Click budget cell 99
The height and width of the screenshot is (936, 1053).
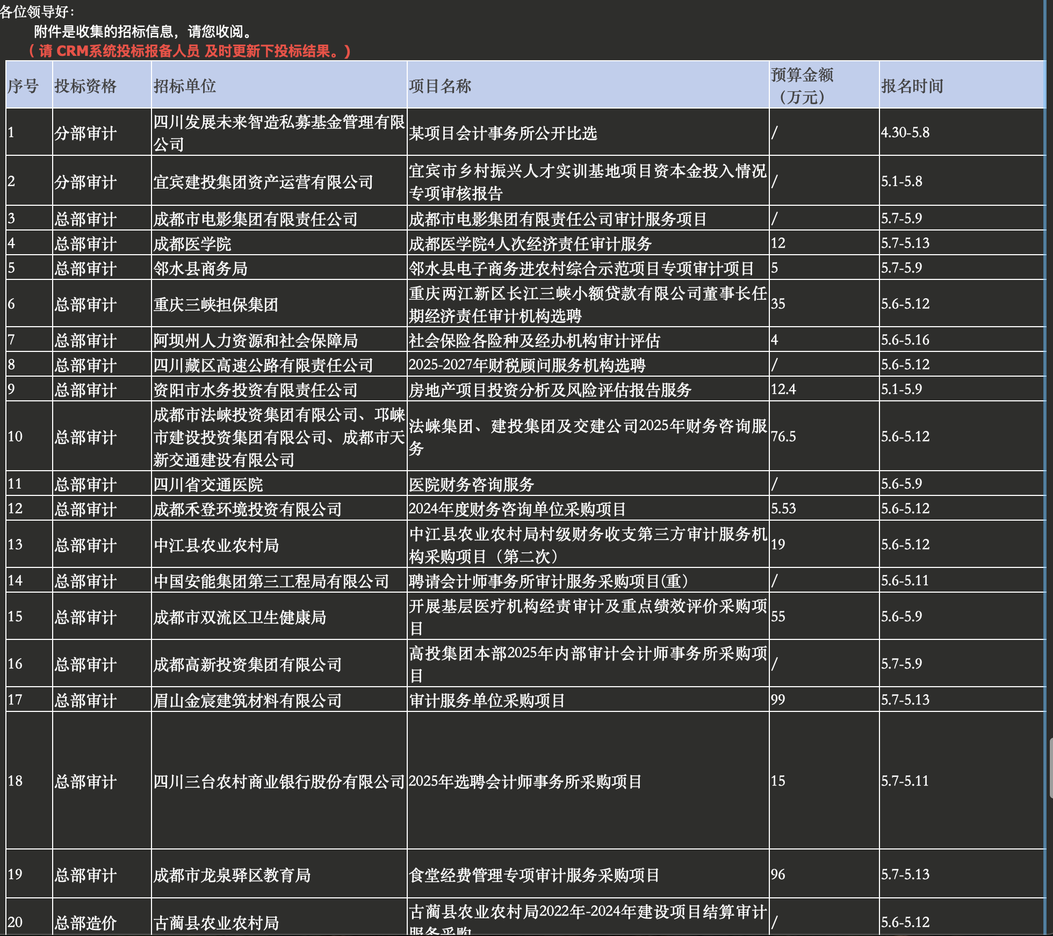tap(824, 700)
